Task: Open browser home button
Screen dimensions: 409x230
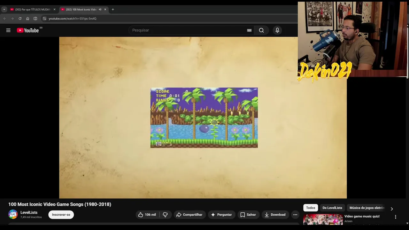Action: tap(27, 19)
